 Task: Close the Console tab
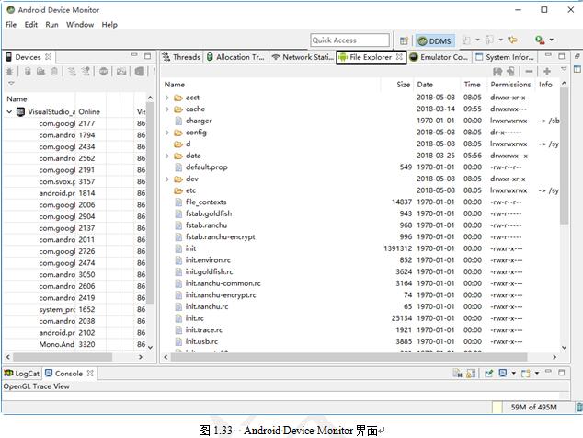point(90,373)
